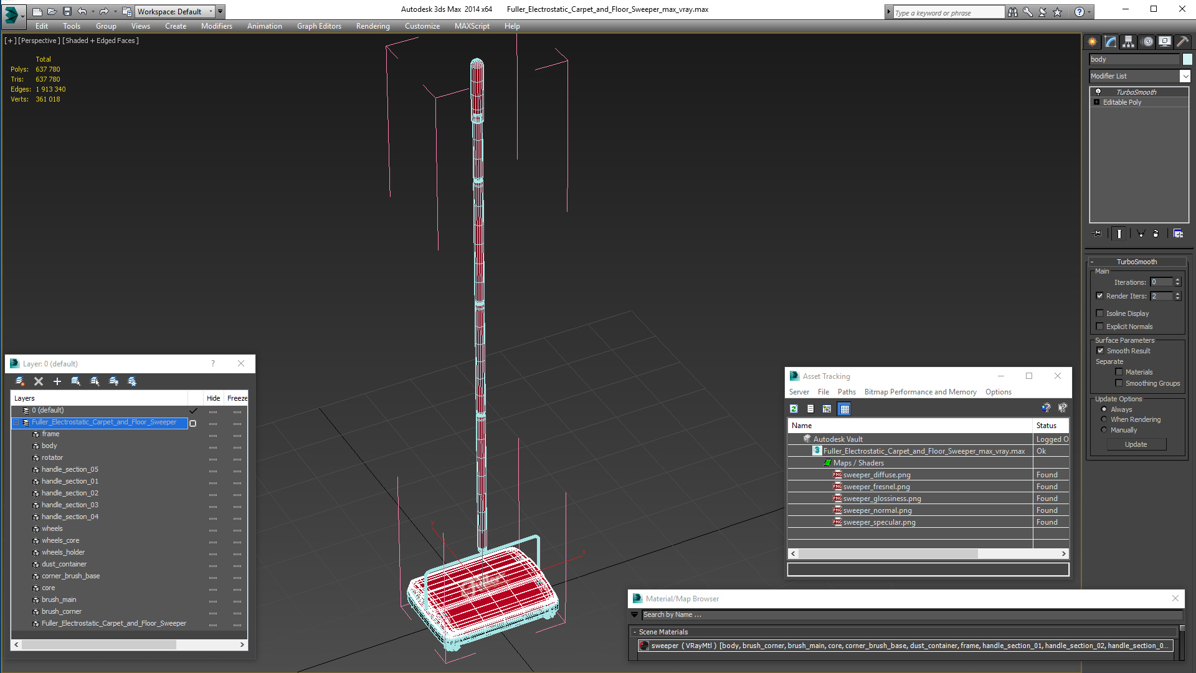This screenshot has width=1196, height=673.
Task: Click Configure Modifier Sets icon
Action: [1179, 234]
